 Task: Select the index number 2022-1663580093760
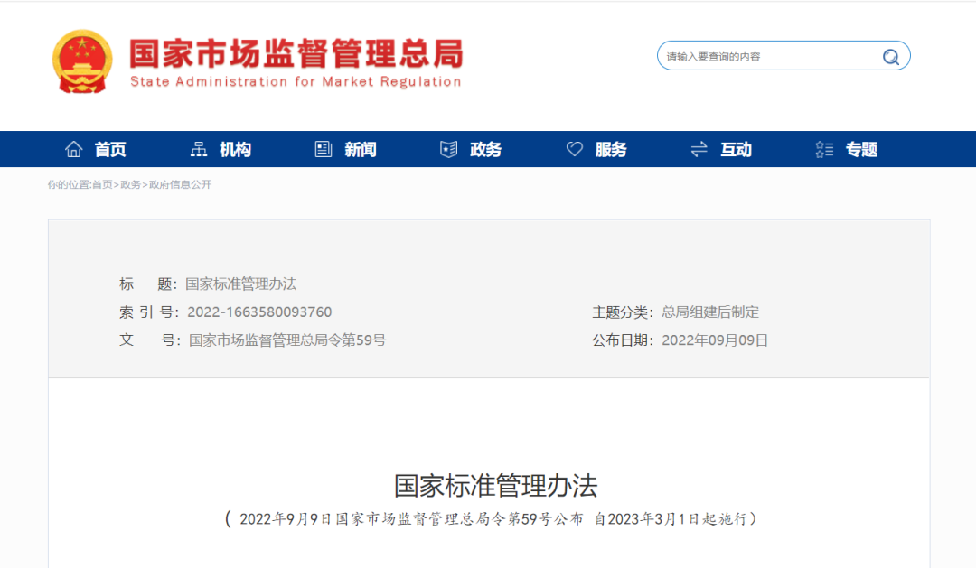tap(258, 312)
